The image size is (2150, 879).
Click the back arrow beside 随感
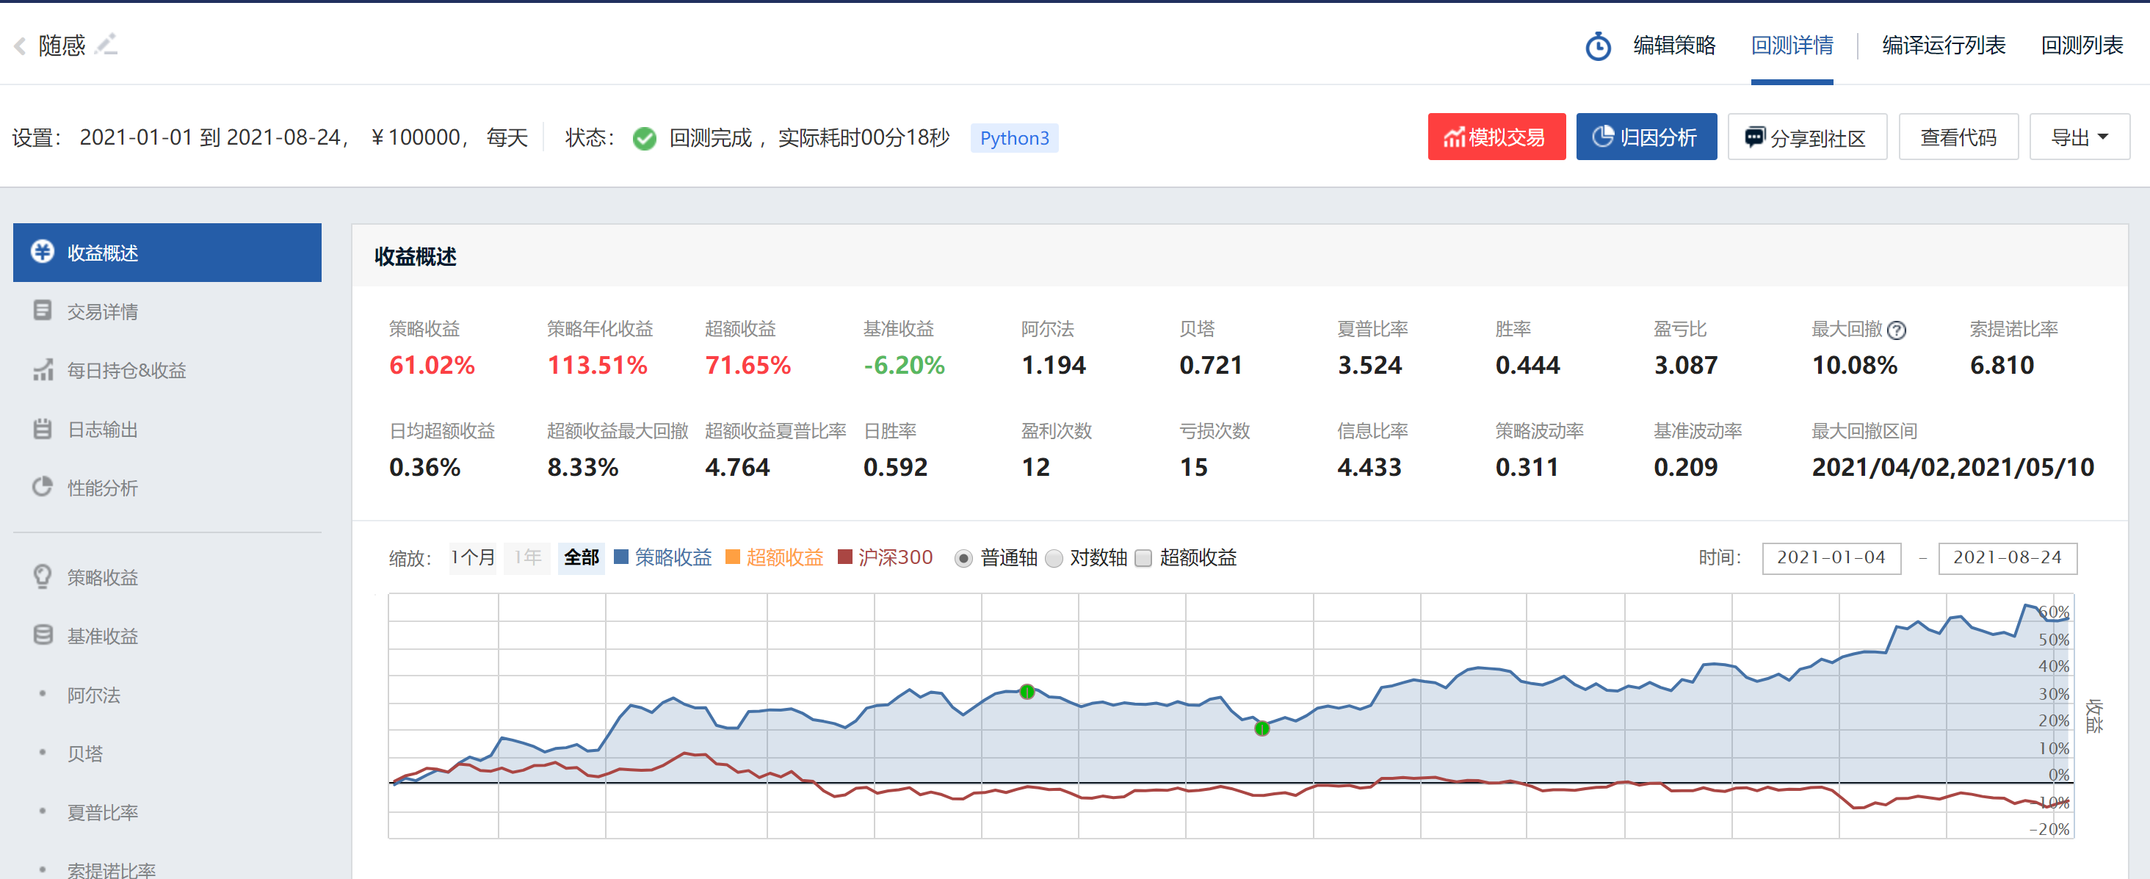[20, 45]
